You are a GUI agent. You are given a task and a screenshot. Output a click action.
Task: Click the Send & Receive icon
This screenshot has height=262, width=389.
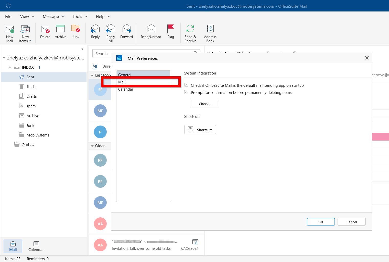click(190, 29)
